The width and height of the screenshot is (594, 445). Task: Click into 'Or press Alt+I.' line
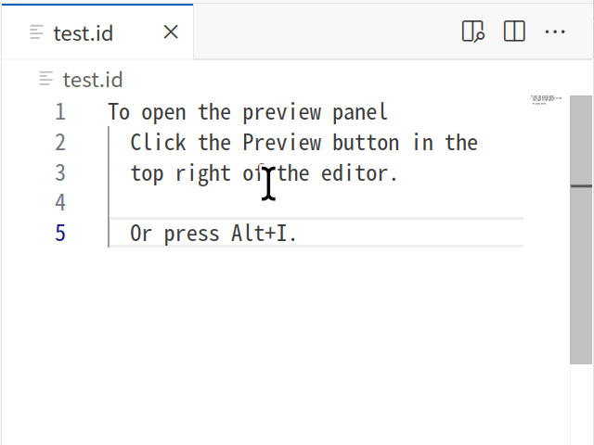point(213,233)
